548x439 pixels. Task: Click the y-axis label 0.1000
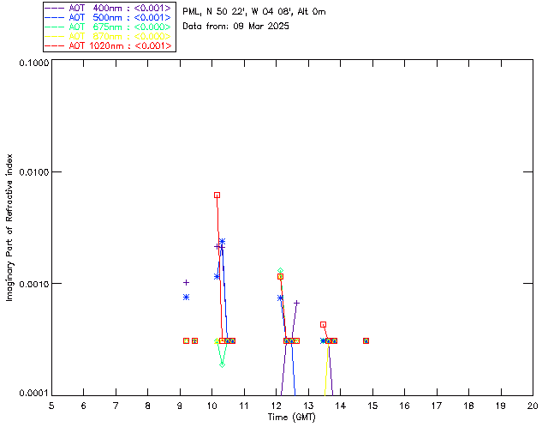coord(33,63)
